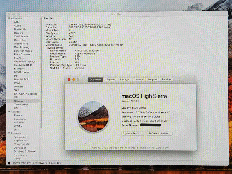
Task: Click the macOS High Sierra logo image
Action: (x=93, y=117)
